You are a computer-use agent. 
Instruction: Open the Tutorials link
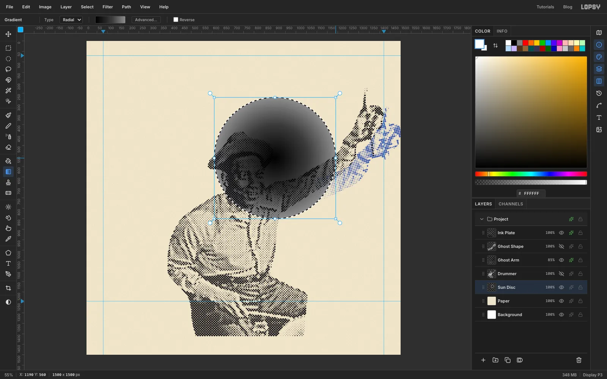click(x=545, y=7)
